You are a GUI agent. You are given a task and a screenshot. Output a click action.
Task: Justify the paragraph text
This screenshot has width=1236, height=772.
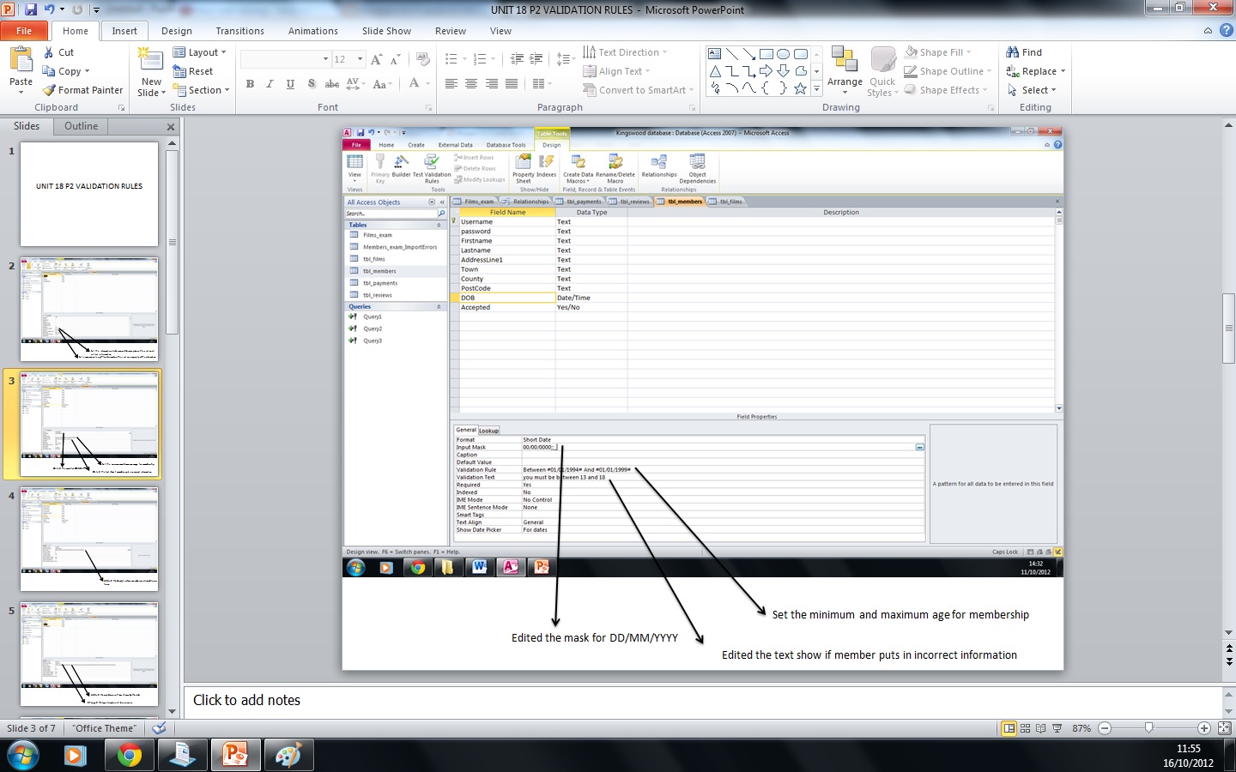tap(512, 84)
